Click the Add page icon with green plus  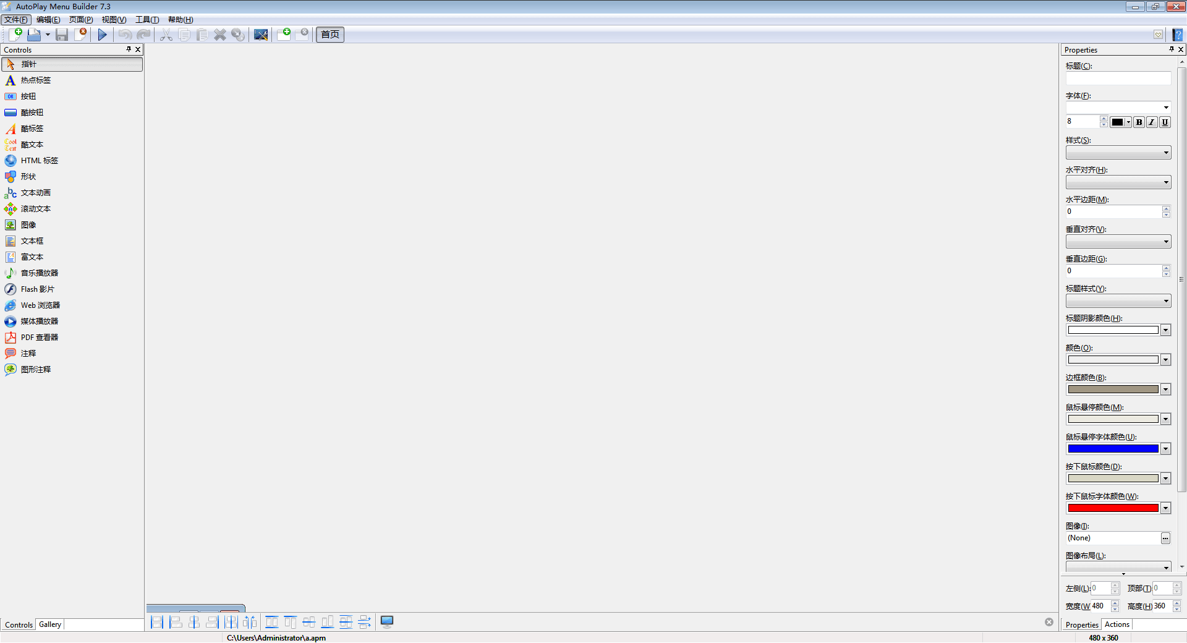point(284,34)
